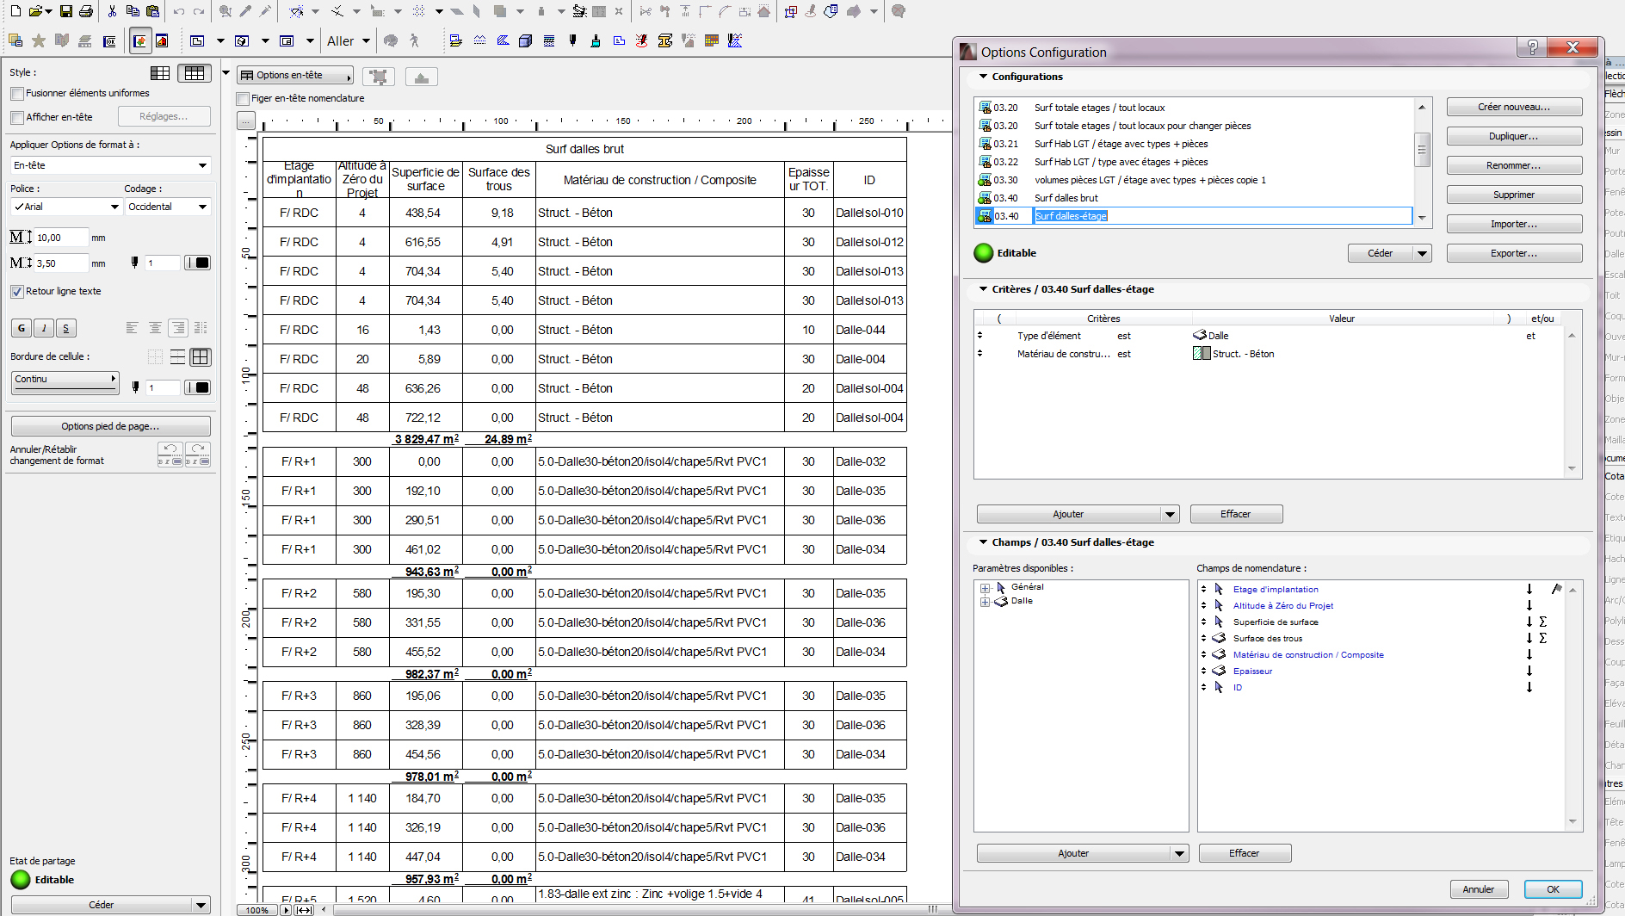The width and height of the screenshot is (1625, 916).
Task: Click undo format change icon
Action: (170, 454)
